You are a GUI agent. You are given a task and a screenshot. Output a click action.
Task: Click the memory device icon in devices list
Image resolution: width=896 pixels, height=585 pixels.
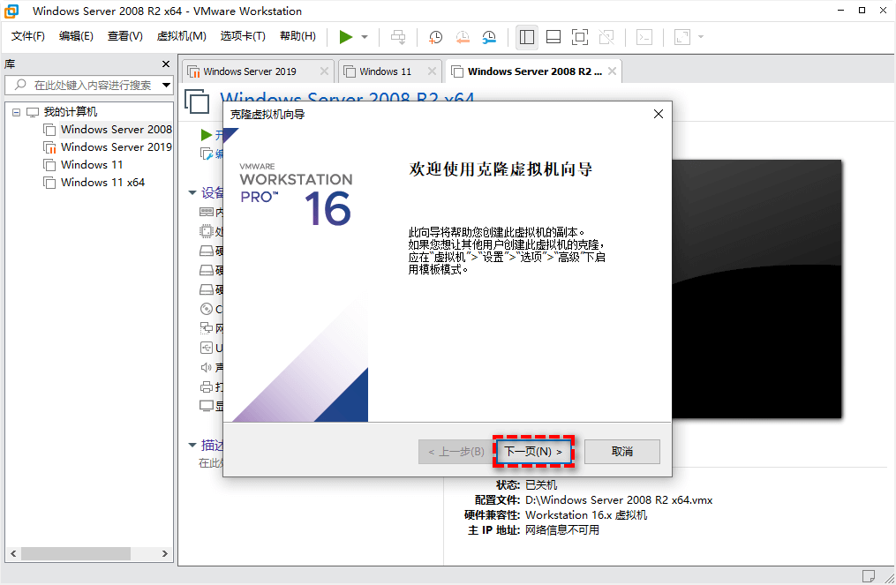pos(207,213)
